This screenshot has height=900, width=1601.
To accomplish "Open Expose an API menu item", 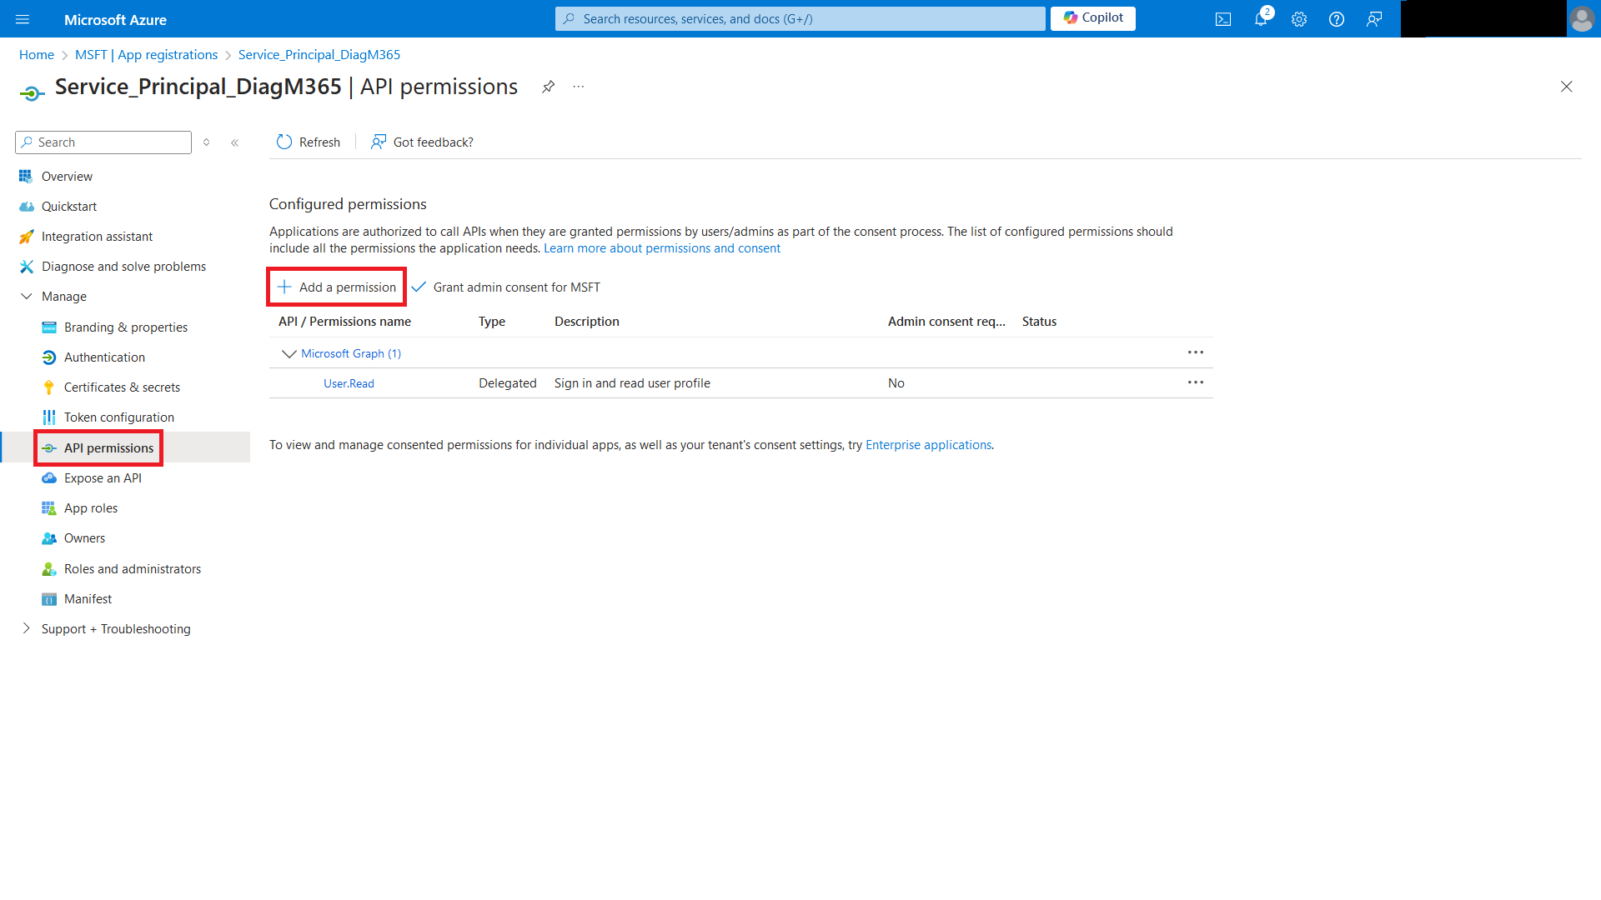I will click(x=103, y=478).
